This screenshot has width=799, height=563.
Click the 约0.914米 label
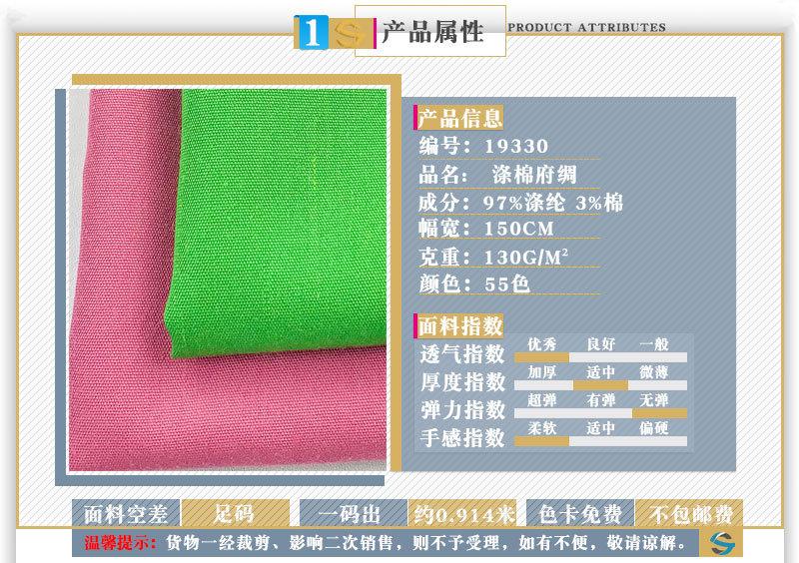click(463, 514)
